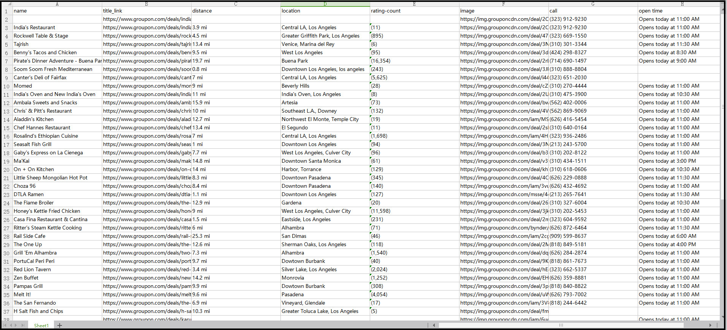Click the horizontal scrollbar thumb
727x330 pixels.
coord(561,325)
